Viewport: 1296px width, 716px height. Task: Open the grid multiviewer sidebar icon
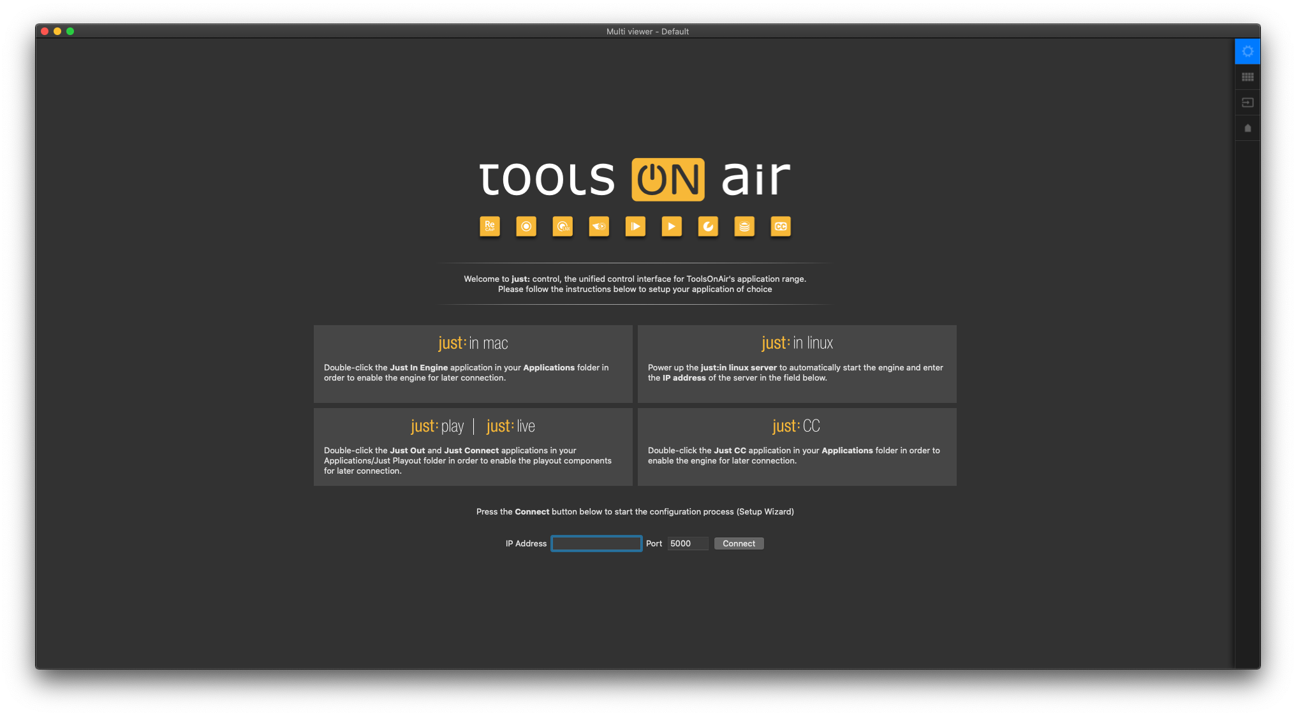coord(1248,77)
